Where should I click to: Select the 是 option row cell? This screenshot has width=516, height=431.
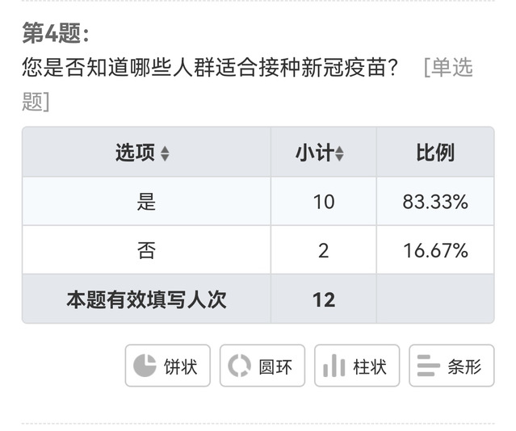pyautogui.click(x=146, y=201)
